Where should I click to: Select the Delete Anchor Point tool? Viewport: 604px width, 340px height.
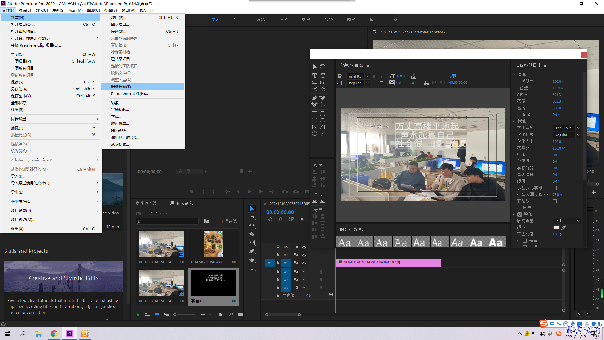click(x=322, y=98)
